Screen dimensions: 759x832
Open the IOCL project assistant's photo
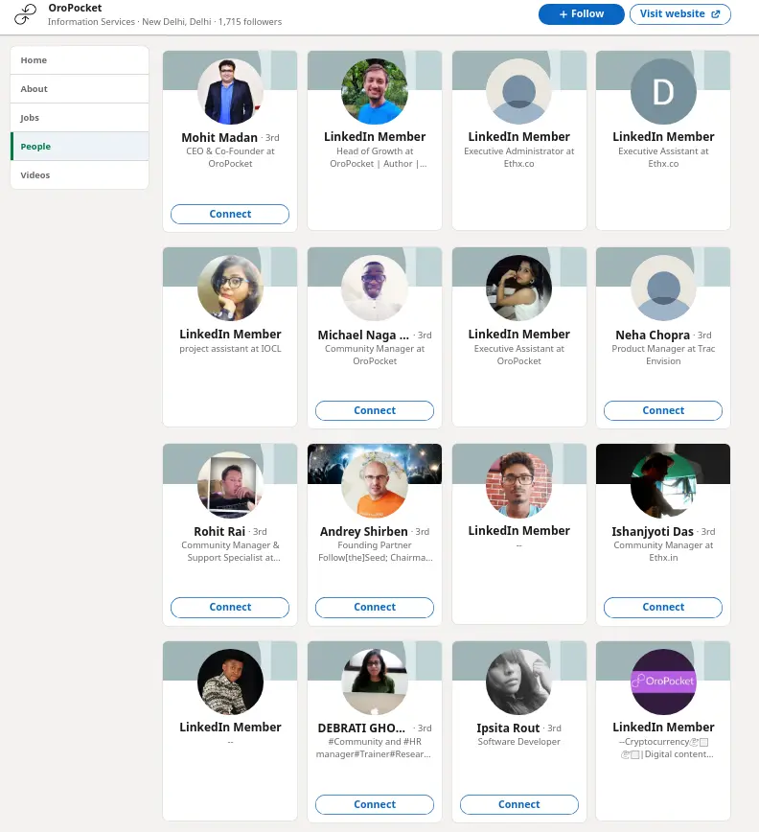230,288
